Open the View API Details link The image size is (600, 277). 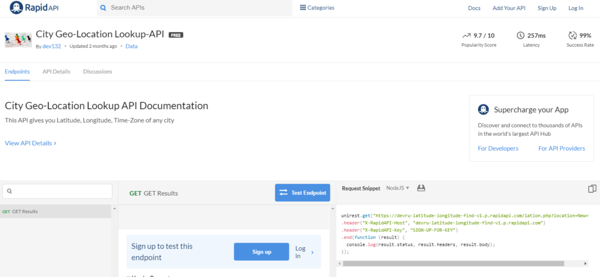tap(30, 143)
